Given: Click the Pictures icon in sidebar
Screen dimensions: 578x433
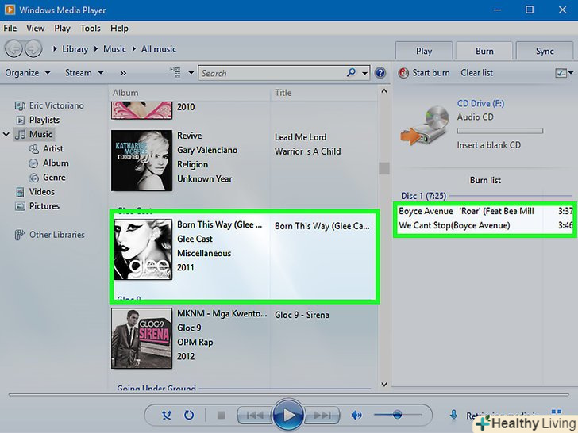Looking at the screenshot, I should tap(20, 206).
